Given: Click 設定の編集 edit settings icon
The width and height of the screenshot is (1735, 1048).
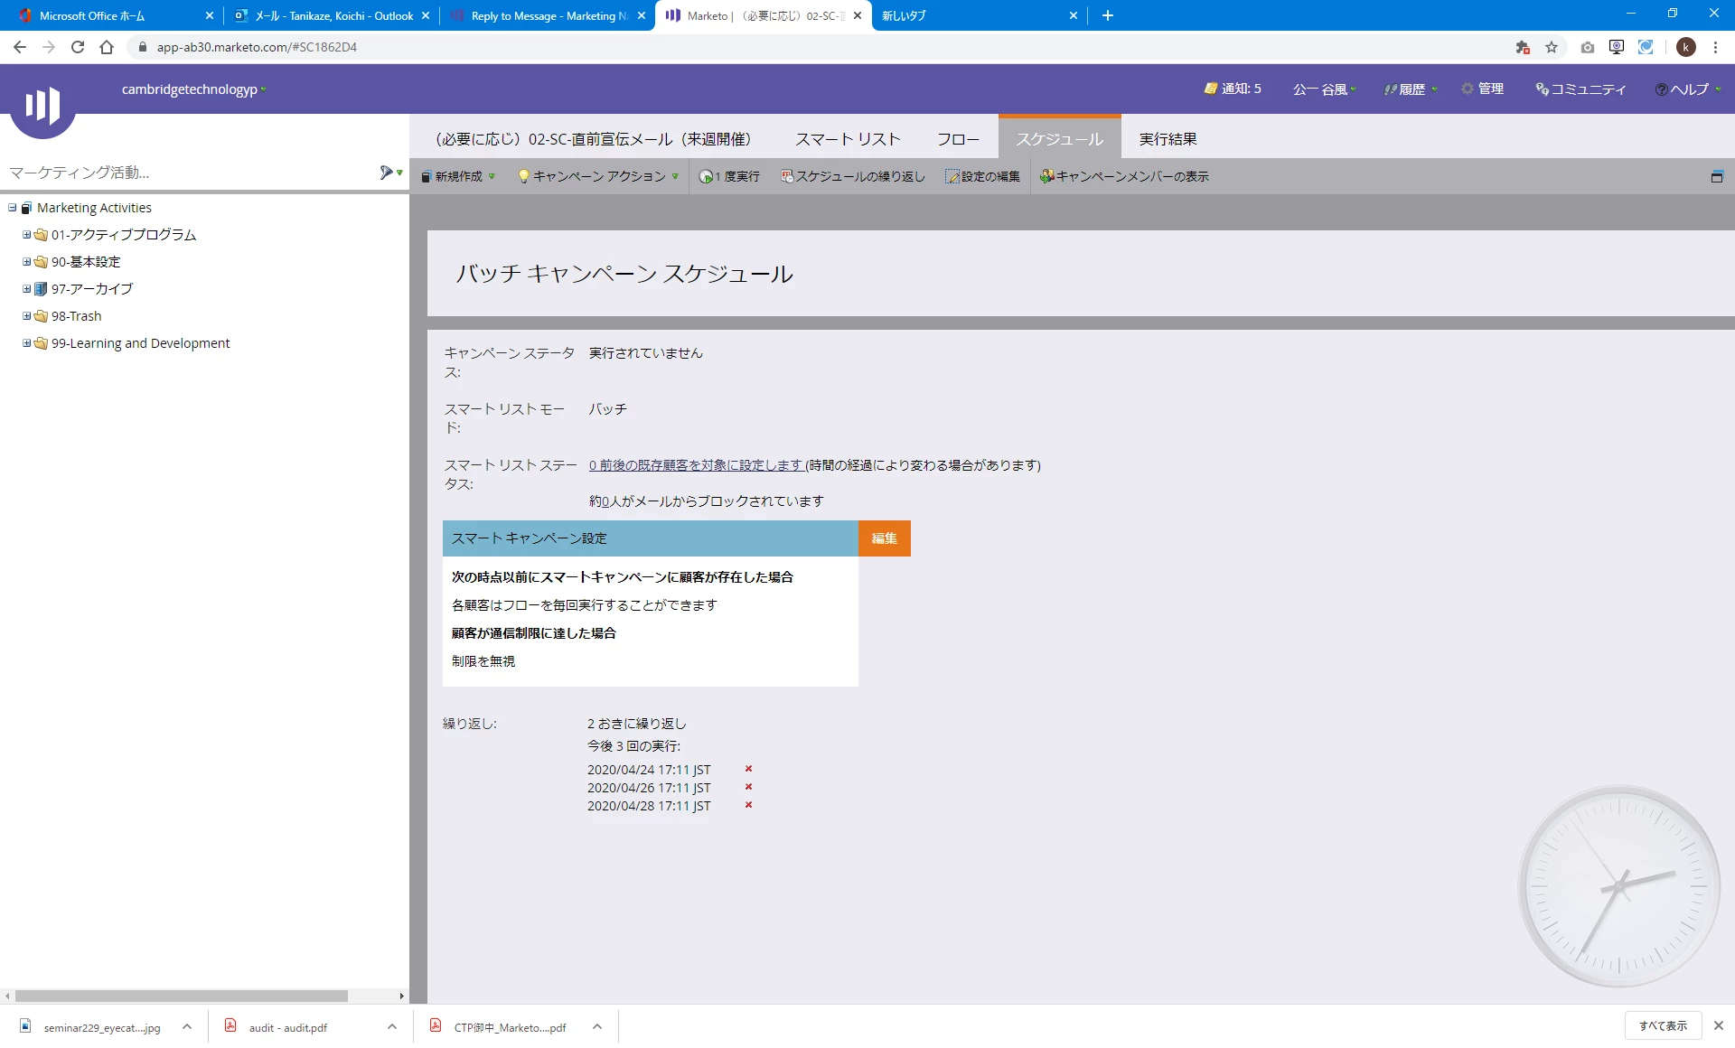Looking at the screenshot, I should point(952,177).
